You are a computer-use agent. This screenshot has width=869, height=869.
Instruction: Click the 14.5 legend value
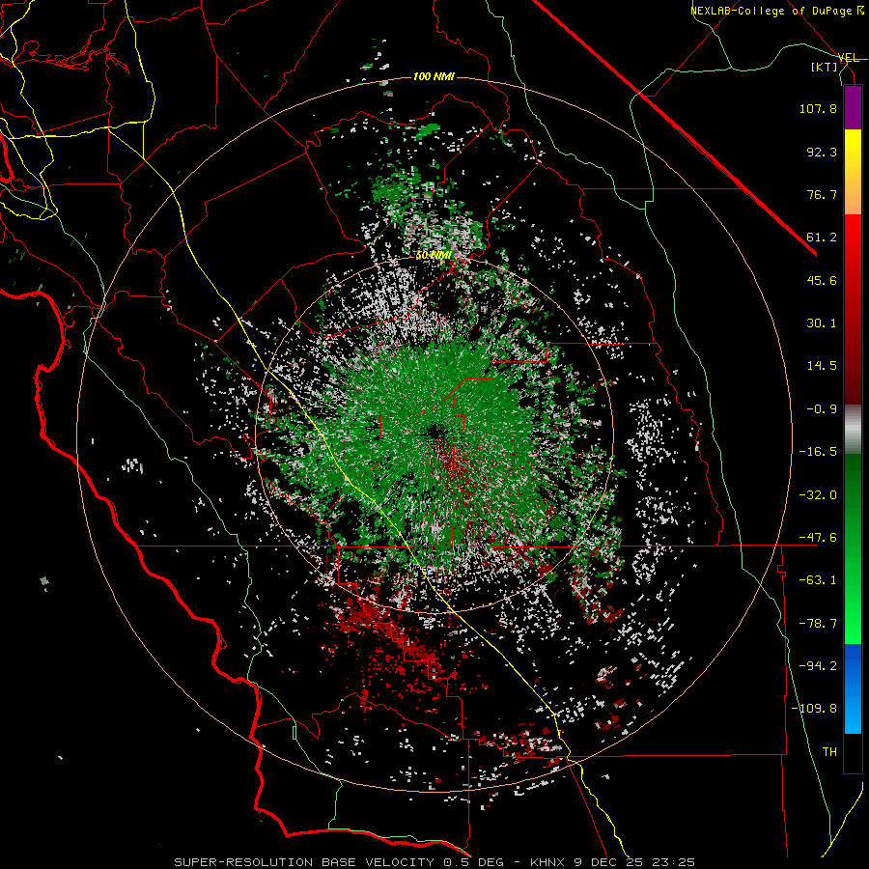pos(822,366)
